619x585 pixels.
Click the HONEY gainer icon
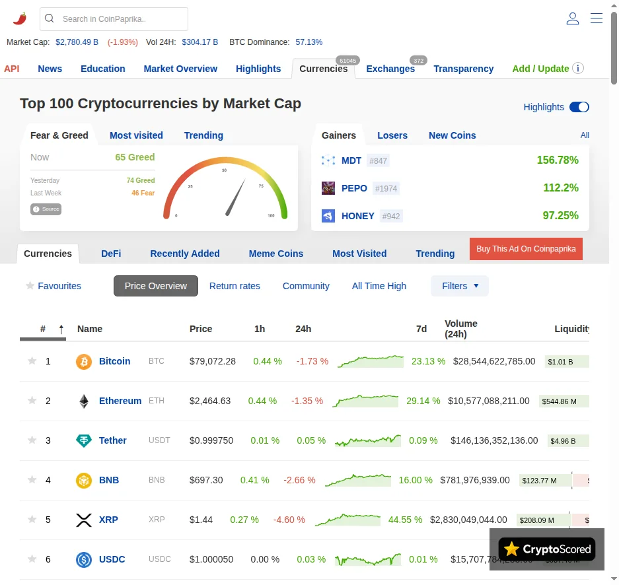click(328, 216)
